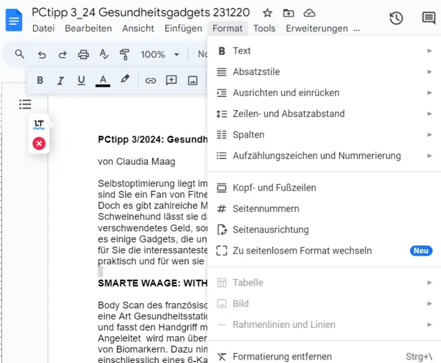Toggle italic formatting
The width and height of the screenshot is (441, 363).
(61, 81)
